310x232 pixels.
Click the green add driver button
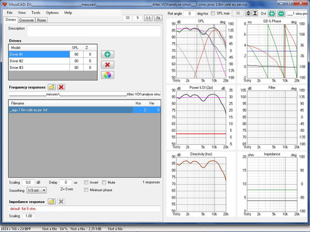point(107,54)
